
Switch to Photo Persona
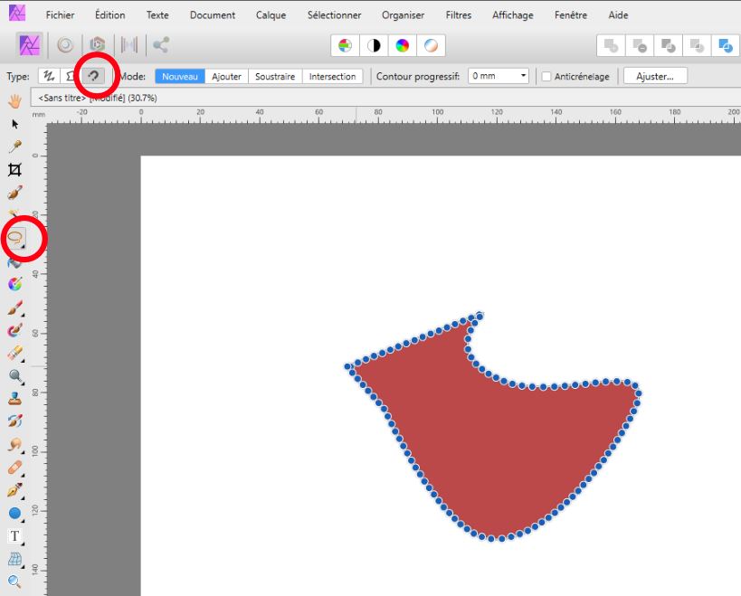click(30, 45)
